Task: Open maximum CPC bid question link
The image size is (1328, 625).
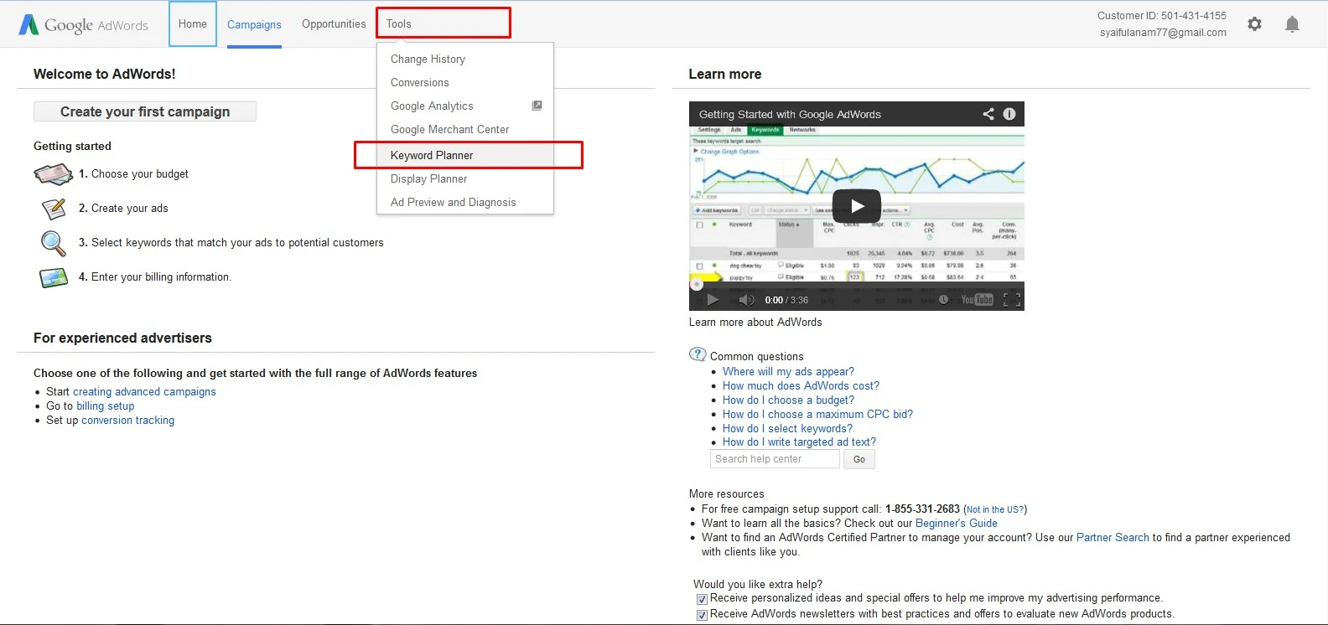Action: click(817, 414)
